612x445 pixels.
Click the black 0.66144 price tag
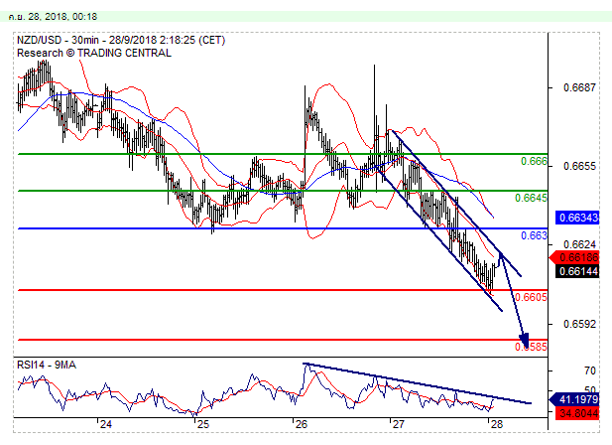pyautogui.click(x=577, y=271)
